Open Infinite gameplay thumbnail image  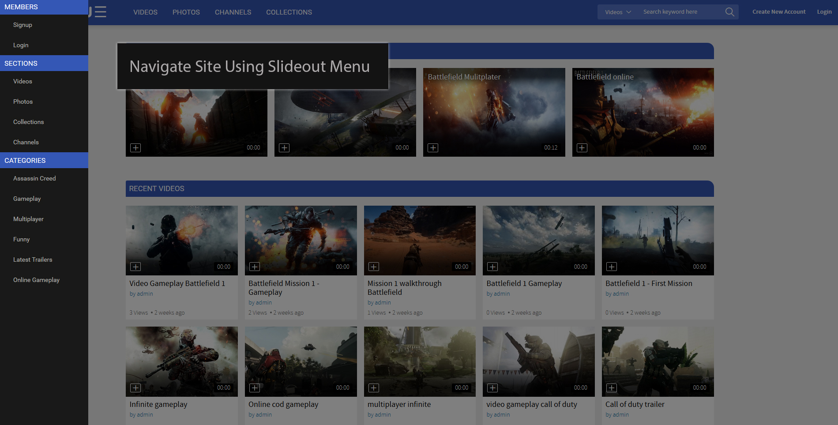182,361
